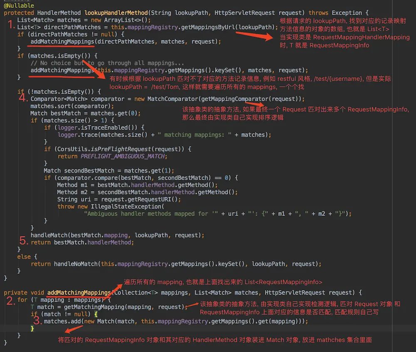Screen dimensions: 416x352
Task: Click the highlighted addMatchingMappings method declaration name
Action: (x=79, y=293)
